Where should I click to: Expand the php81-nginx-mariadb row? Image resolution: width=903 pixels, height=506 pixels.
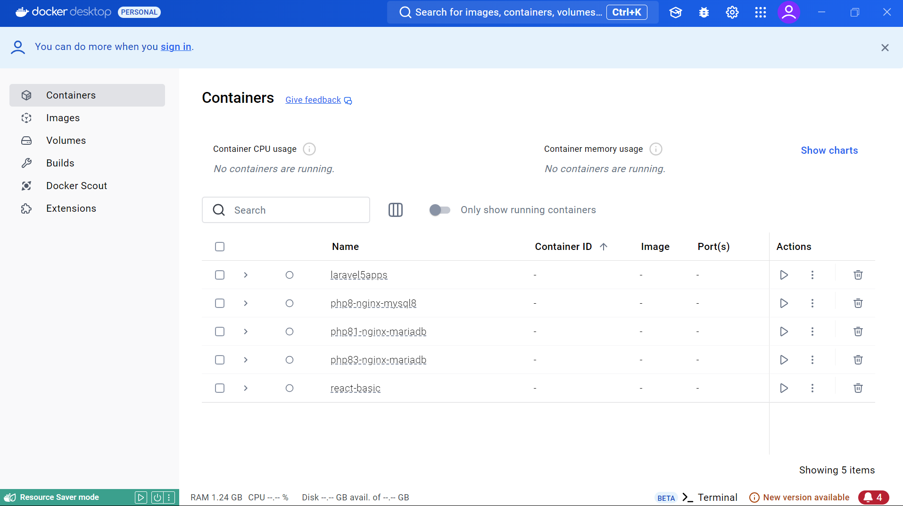coord(246,332)
